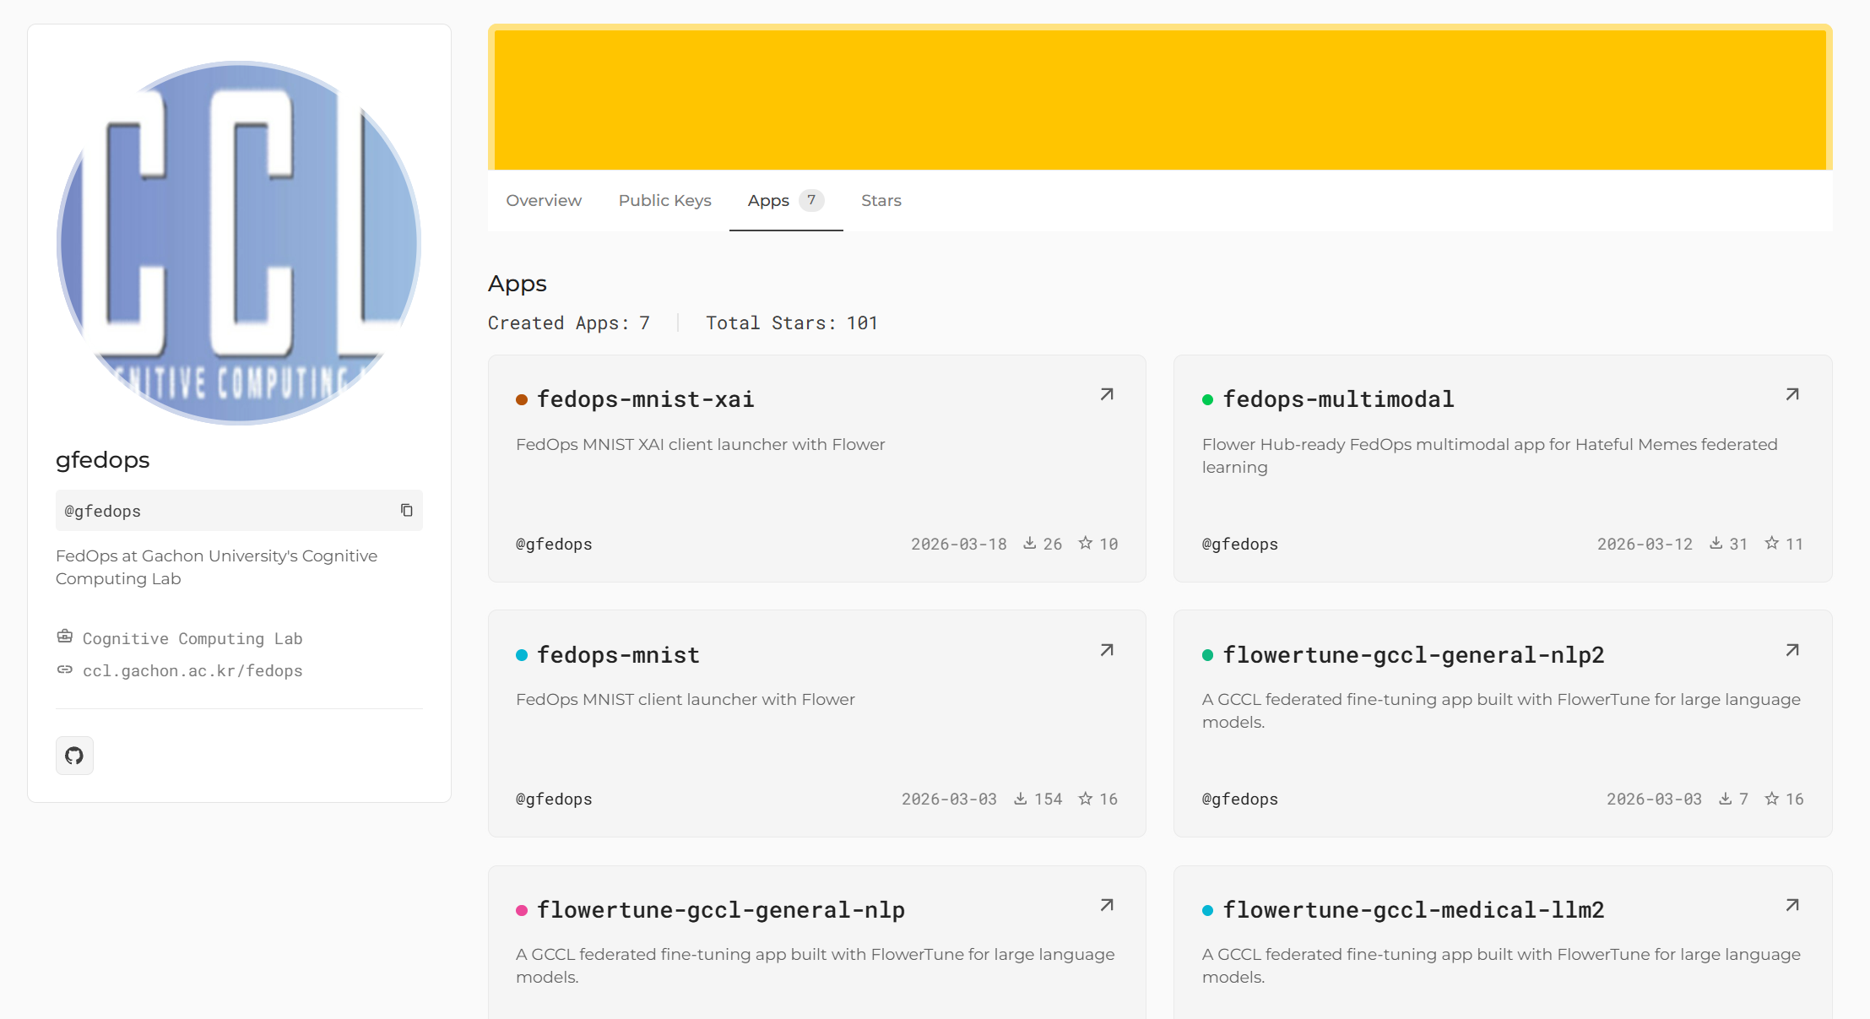
Task: Open the Stars tab
Action: (x=881, y=200)
